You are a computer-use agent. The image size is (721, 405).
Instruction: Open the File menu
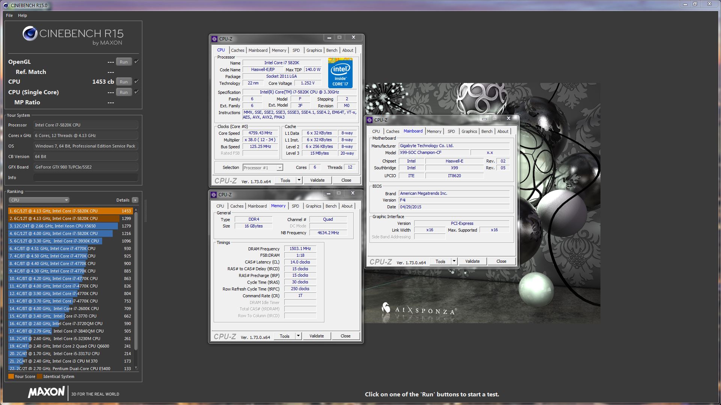coord(9,15)
